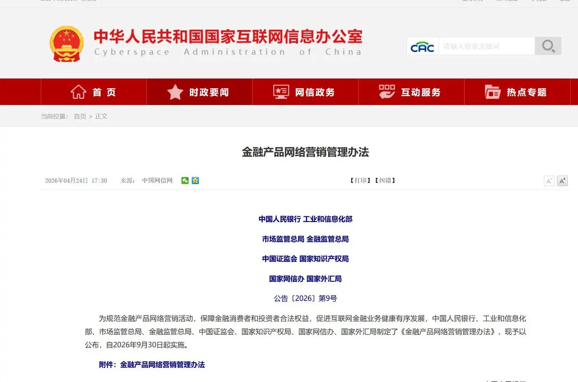
Task: Decrease font size with A- button
Action: pos(549,181)
